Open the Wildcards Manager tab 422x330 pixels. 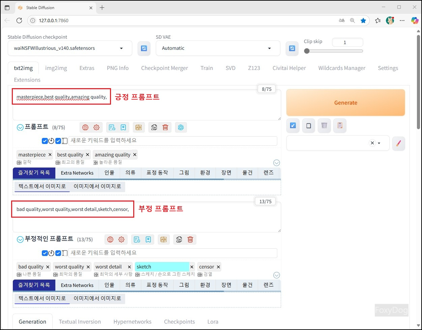coord(342,68)
